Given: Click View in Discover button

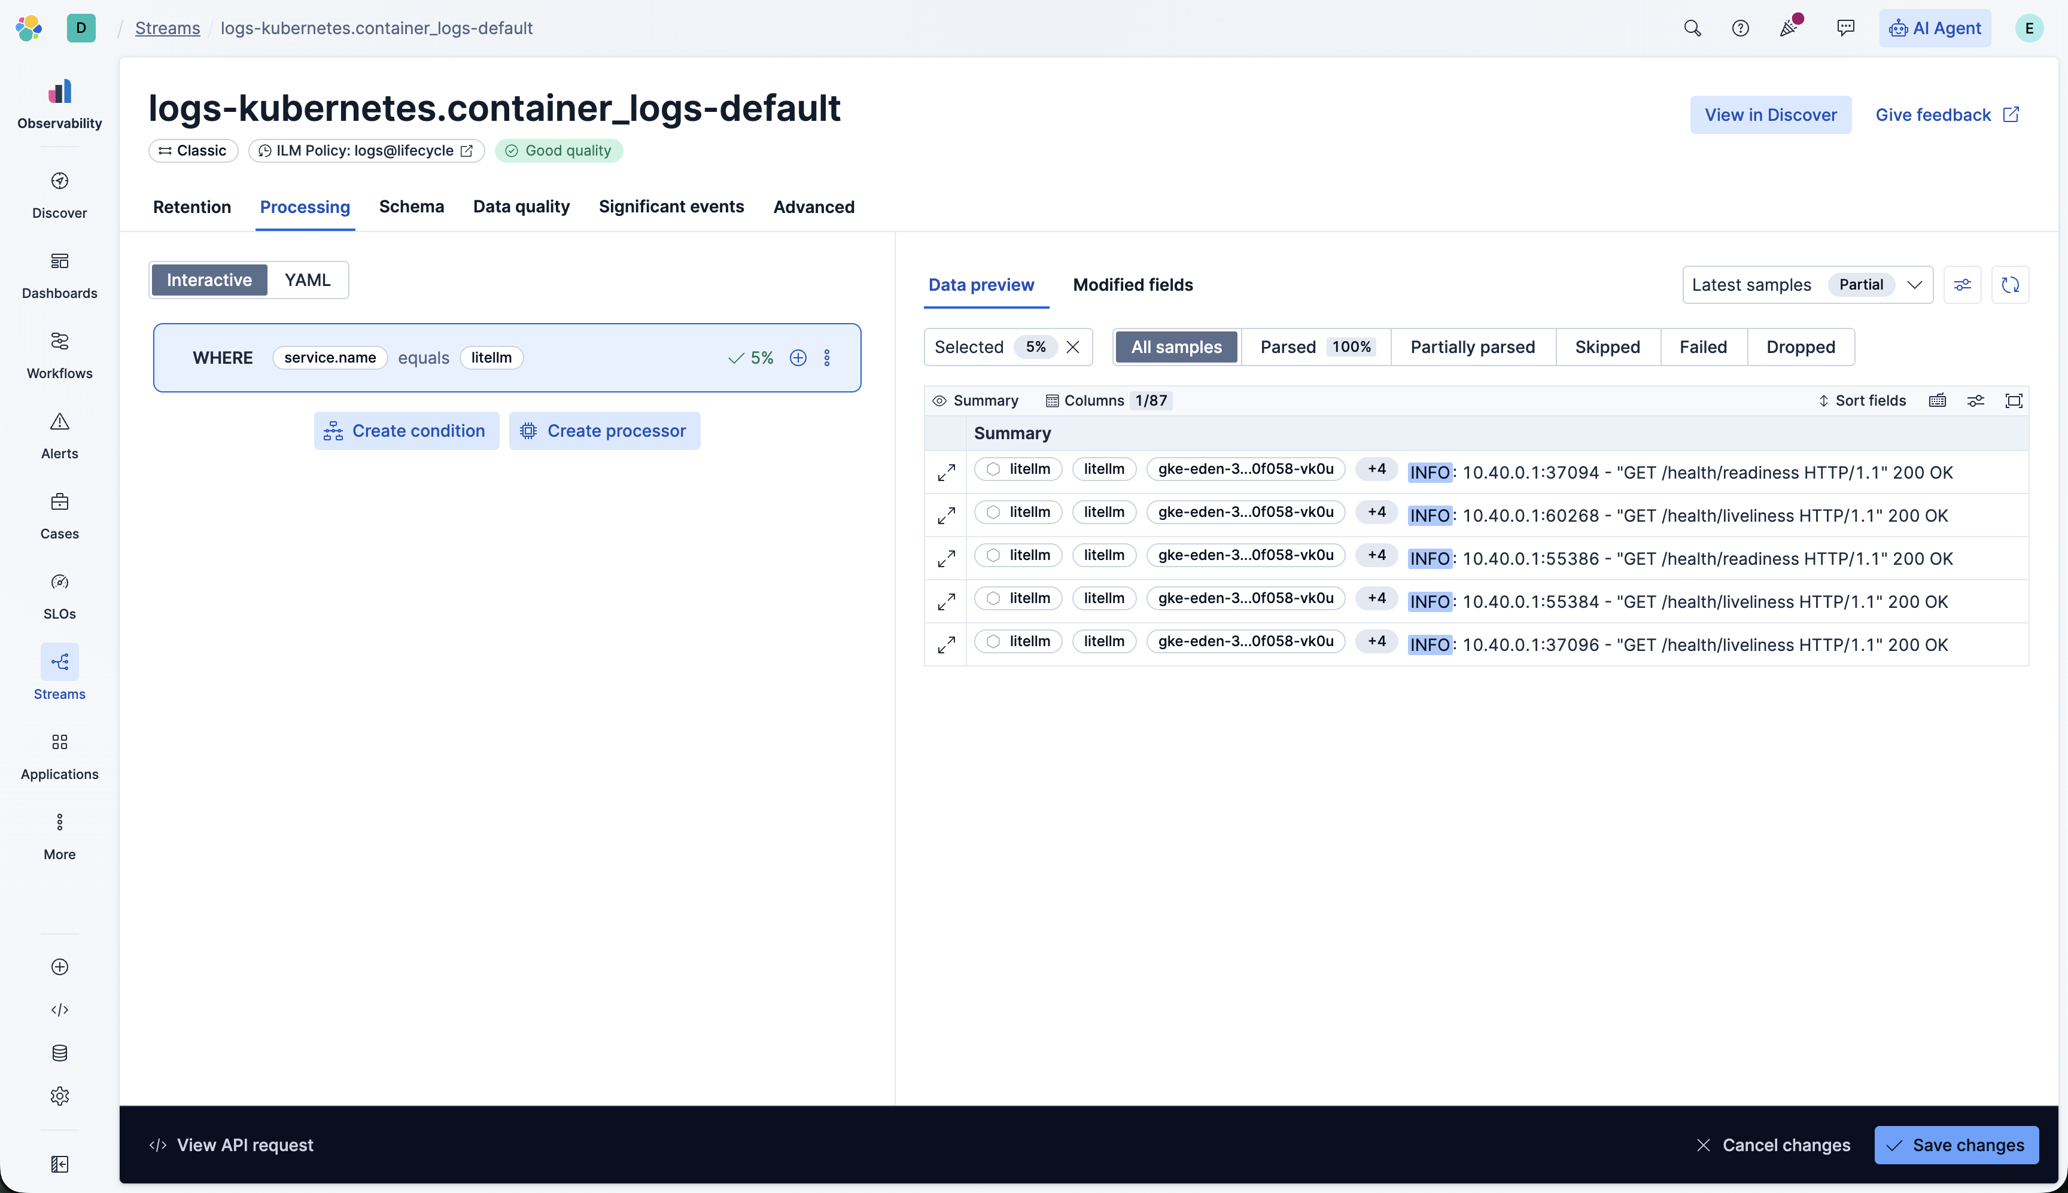Looking at the screenshot, I should pyautogui.click(x=1771, y=115).
